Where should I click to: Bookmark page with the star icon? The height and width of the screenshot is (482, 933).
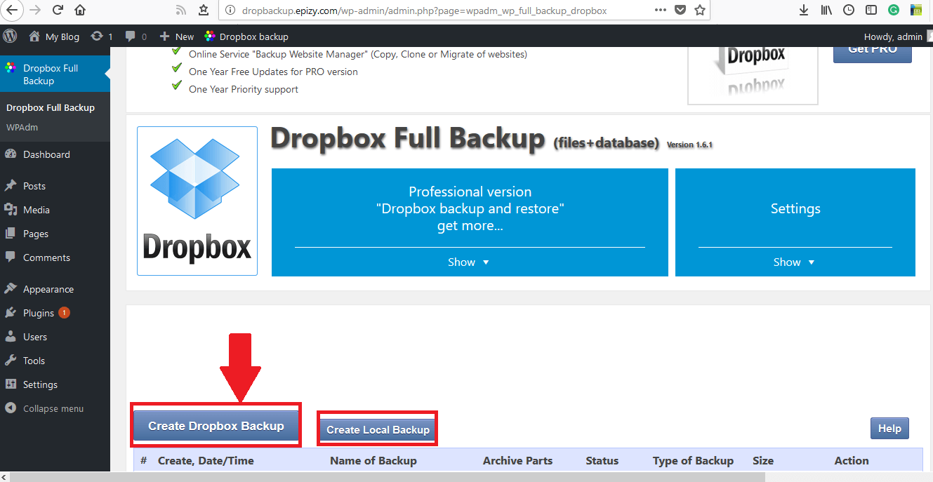[700, 10]
